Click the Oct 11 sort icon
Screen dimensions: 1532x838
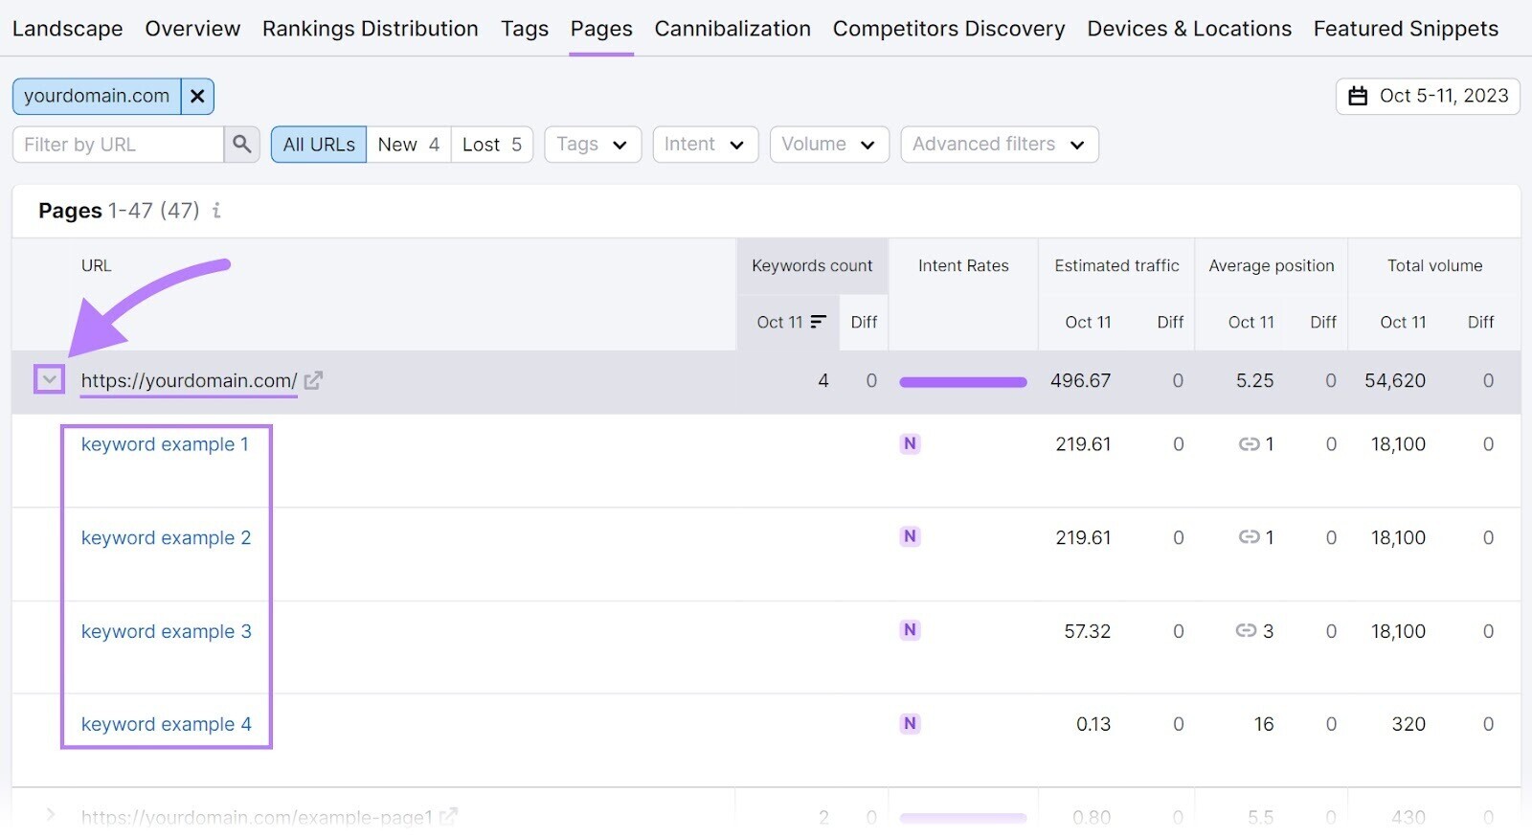coord(818,322)
